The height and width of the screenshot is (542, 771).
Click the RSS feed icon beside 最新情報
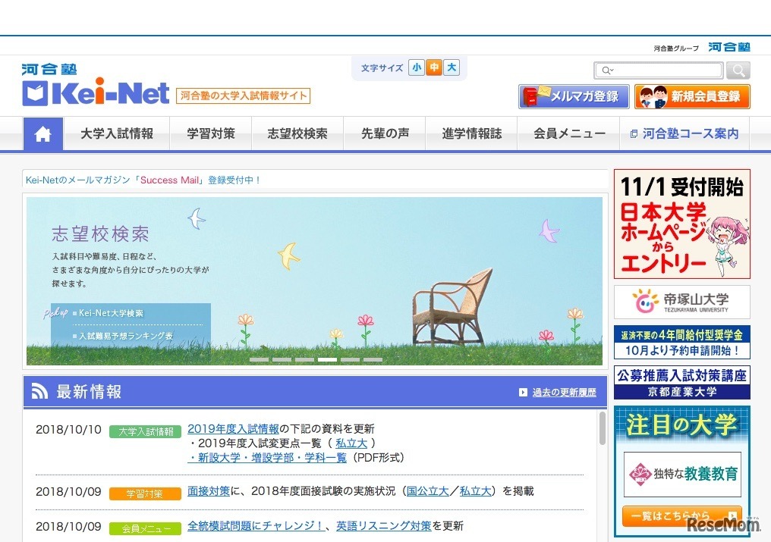coord(39,390)
